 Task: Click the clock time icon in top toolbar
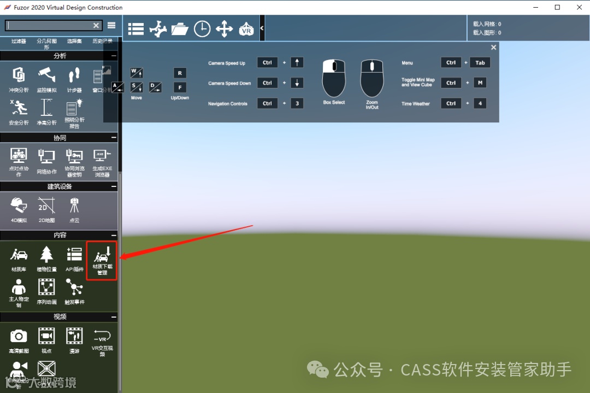202,28
